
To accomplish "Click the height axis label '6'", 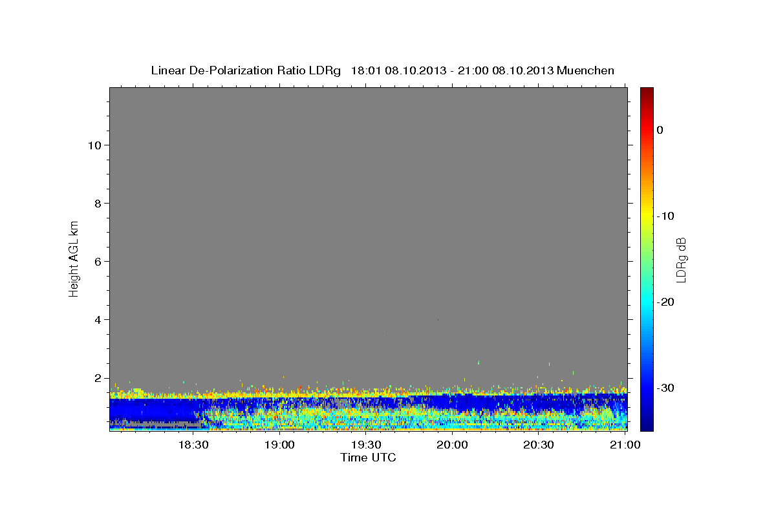I will pyautogui.click(x=98, y=261).
